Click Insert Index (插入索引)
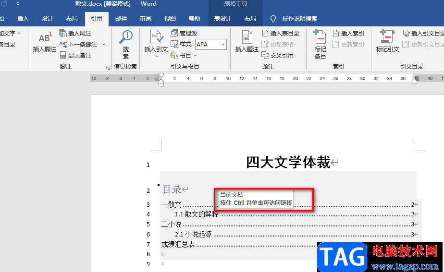 tap(348, 34)
